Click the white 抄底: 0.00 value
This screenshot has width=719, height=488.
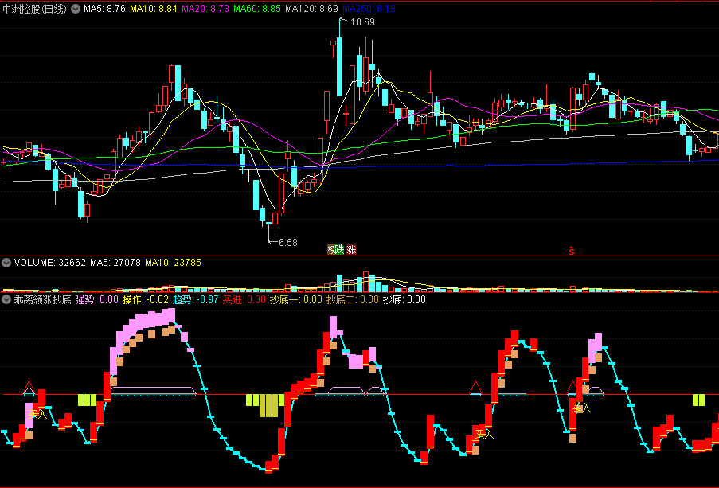click(x=404, y=299)
